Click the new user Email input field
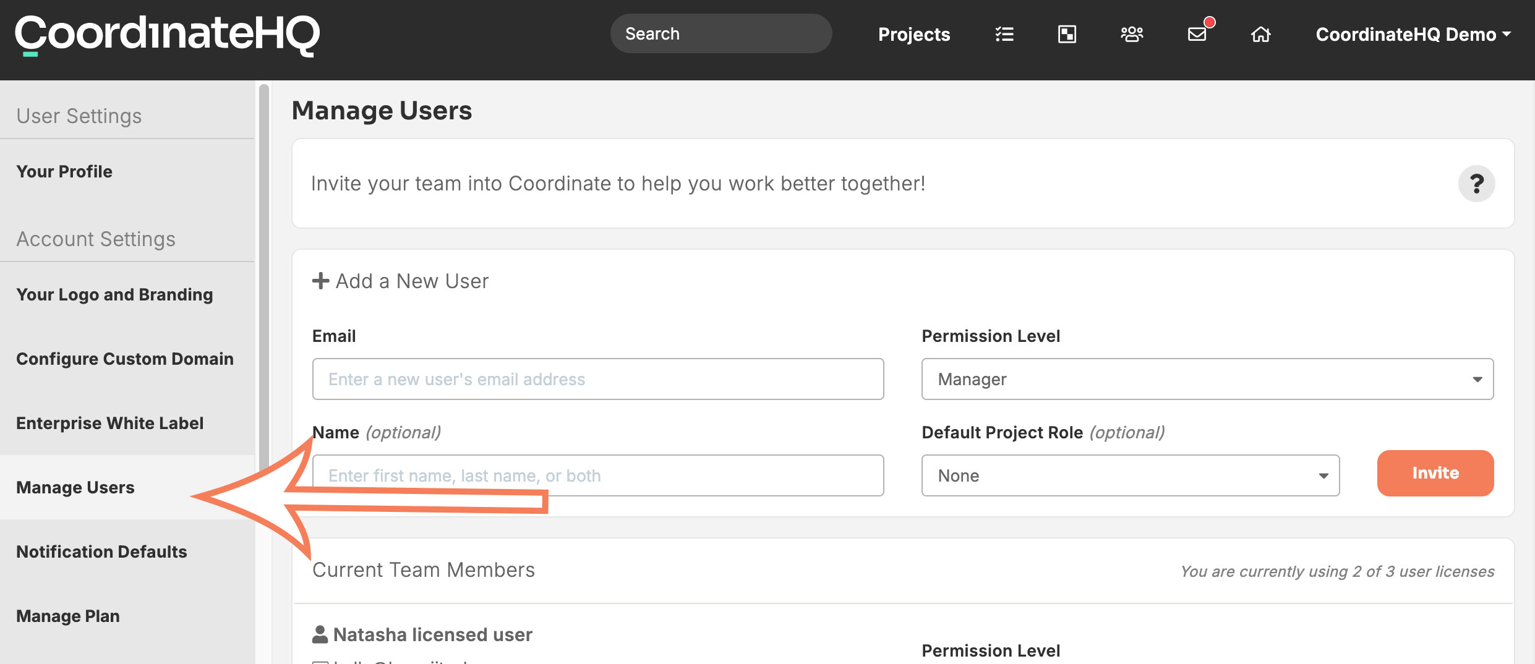Image resolution: width=1535 pixels, height=664 pixels. click(598, 379)
